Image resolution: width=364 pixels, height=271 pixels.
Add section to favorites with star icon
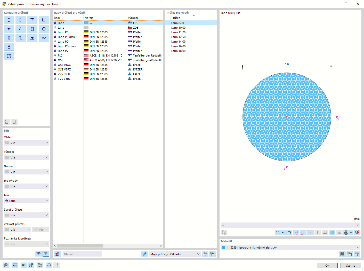144,254
